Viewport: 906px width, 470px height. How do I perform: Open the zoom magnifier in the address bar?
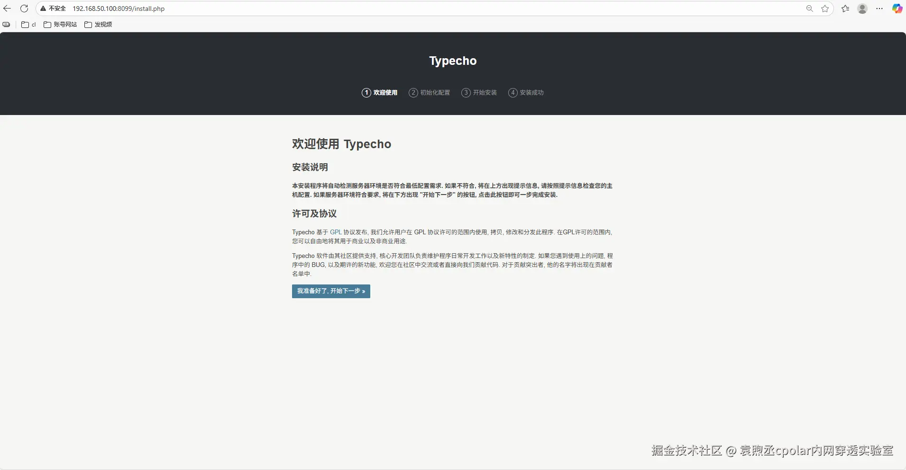(x=810, y=9)
